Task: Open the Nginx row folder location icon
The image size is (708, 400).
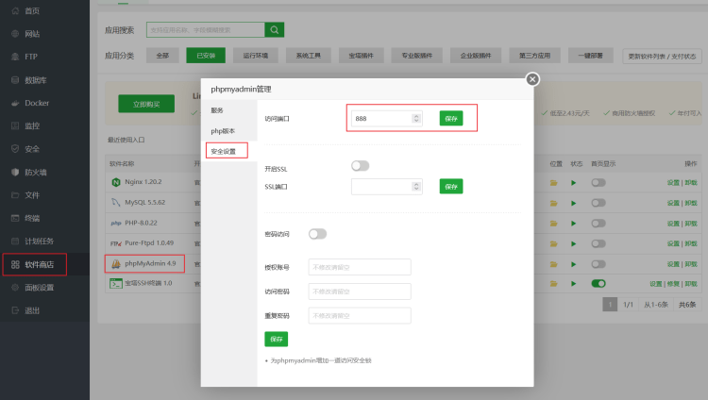Action: point(553,183)
